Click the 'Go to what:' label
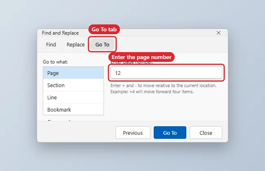 55,62
